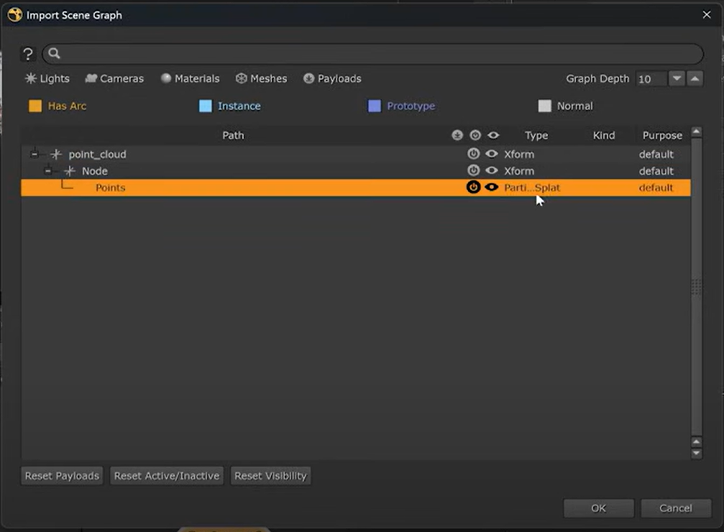Click the Meshes filter icon
This screenshot has width=724, height=532.
[x=242, y=78]
